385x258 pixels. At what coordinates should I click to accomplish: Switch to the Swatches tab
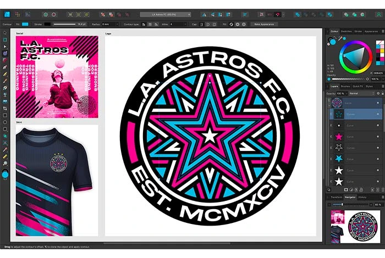click(x=346, y=31)
